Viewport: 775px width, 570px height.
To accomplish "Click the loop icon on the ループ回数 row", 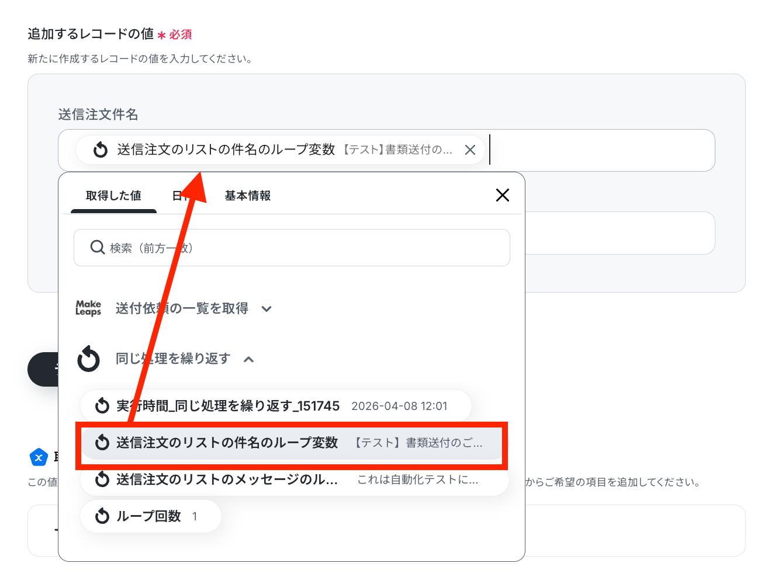I will tap(102, 516).
